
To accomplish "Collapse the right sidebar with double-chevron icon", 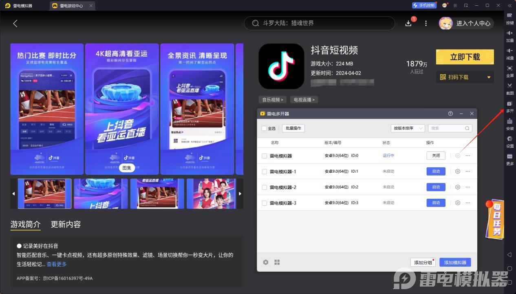I will click(x=509, y=5).
